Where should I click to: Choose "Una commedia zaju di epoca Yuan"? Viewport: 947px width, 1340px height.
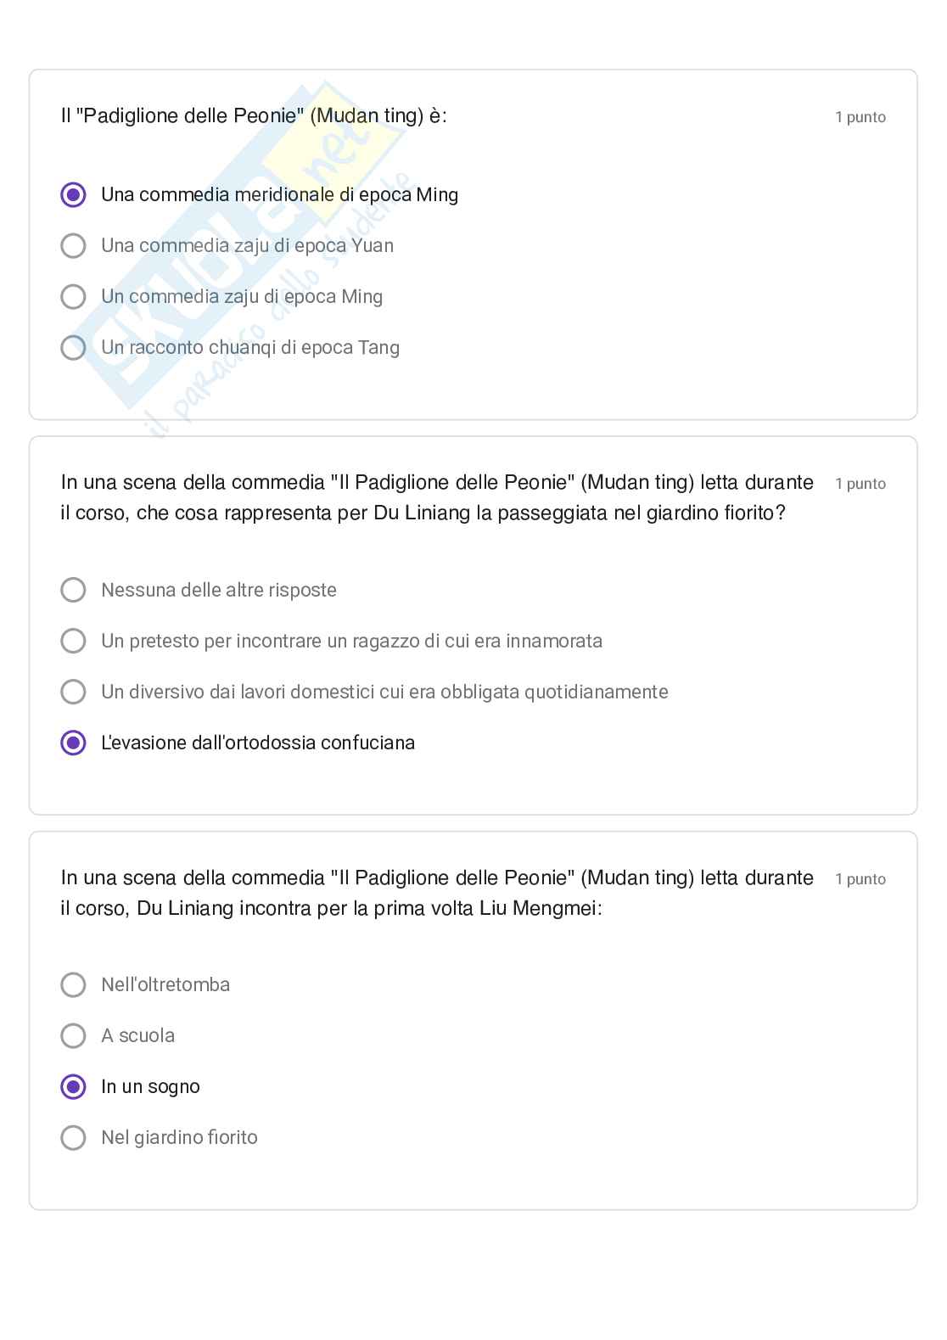(x=74, y=246)
